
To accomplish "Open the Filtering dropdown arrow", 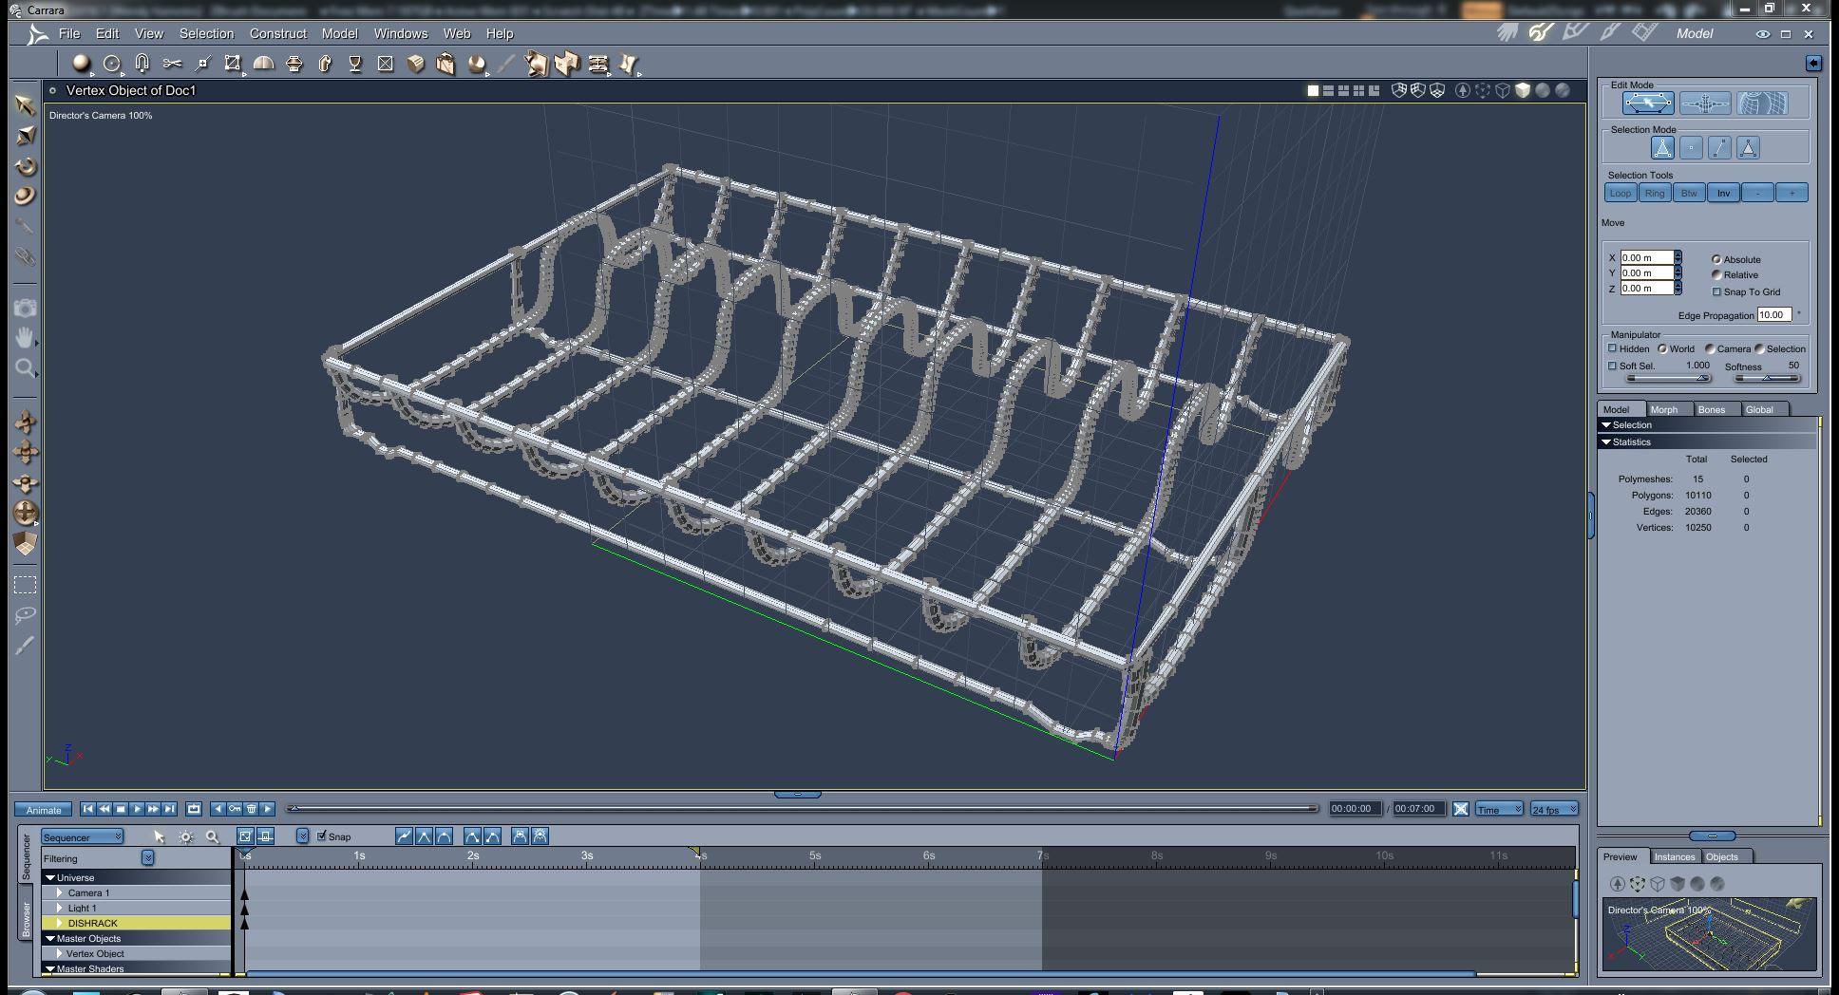I will pos(148,857).
